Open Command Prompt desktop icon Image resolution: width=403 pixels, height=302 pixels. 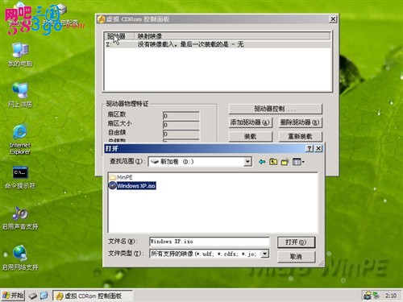pos(20,177)
